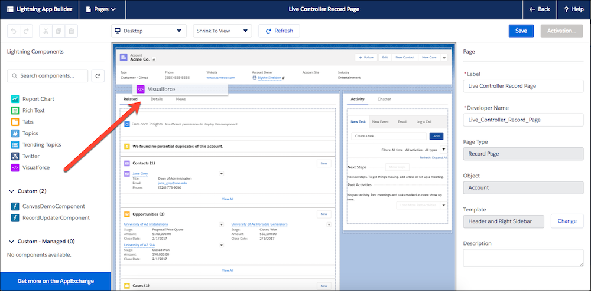
Task: Click the cut scissors icon
Action: [x=46, y=31]
